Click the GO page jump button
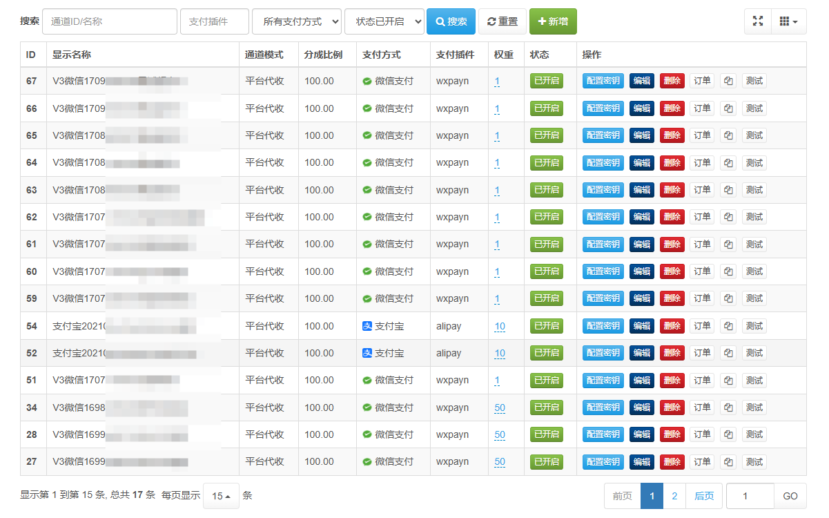The height and width of the screenshot is (518, 829). 790,496
